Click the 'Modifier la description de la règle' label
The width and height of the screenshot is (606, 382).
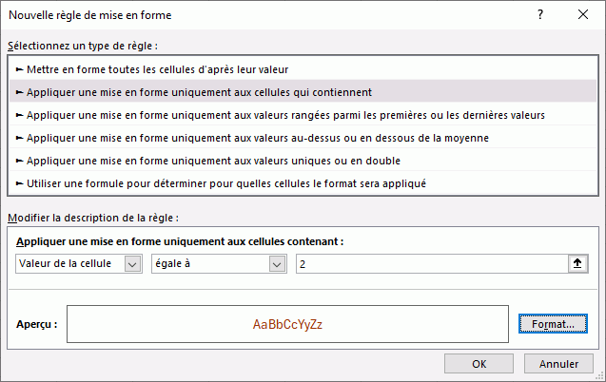coord(92,219)
